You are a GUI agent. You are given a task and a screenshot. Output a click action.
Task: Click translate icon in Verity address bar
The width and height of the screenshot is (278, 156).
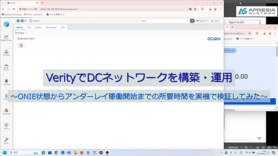[190, 9]
